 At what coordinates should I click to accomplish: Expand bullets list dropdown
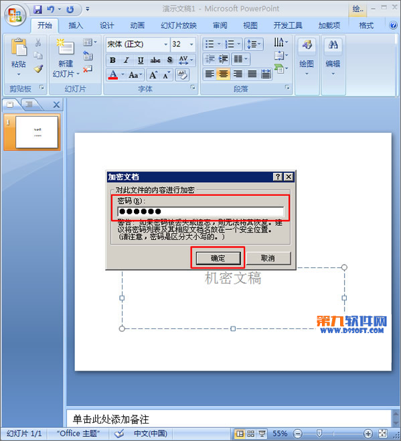(219, 44)
